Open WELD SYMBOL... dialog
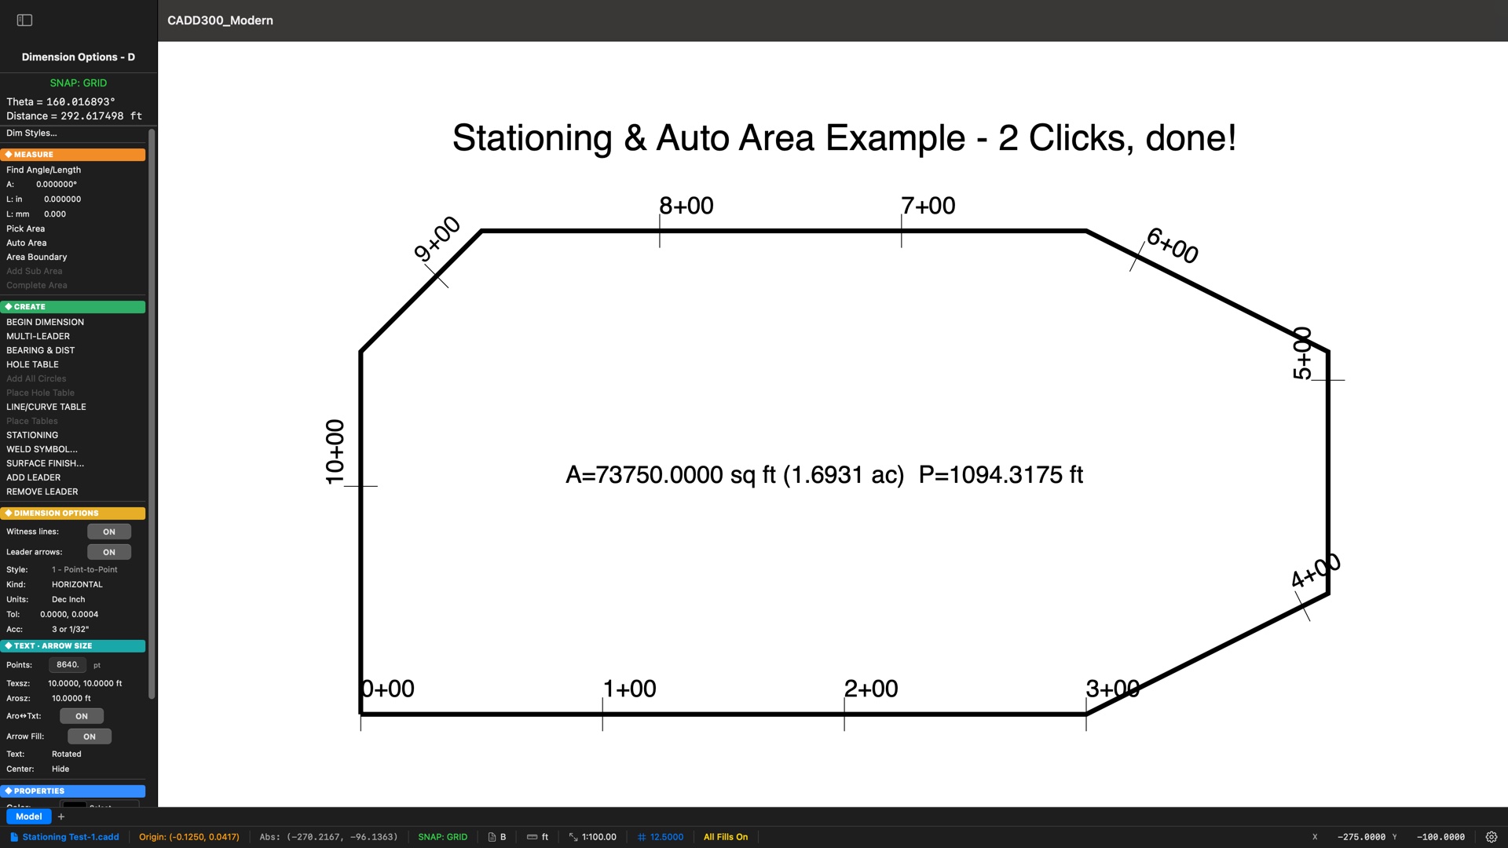The image size is (1508, 848). coord(42,450)
